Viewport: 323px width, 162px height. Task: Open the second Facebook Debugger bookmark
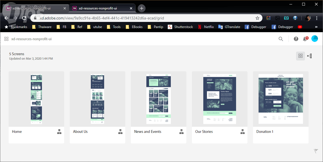click(x=282, y=27)
